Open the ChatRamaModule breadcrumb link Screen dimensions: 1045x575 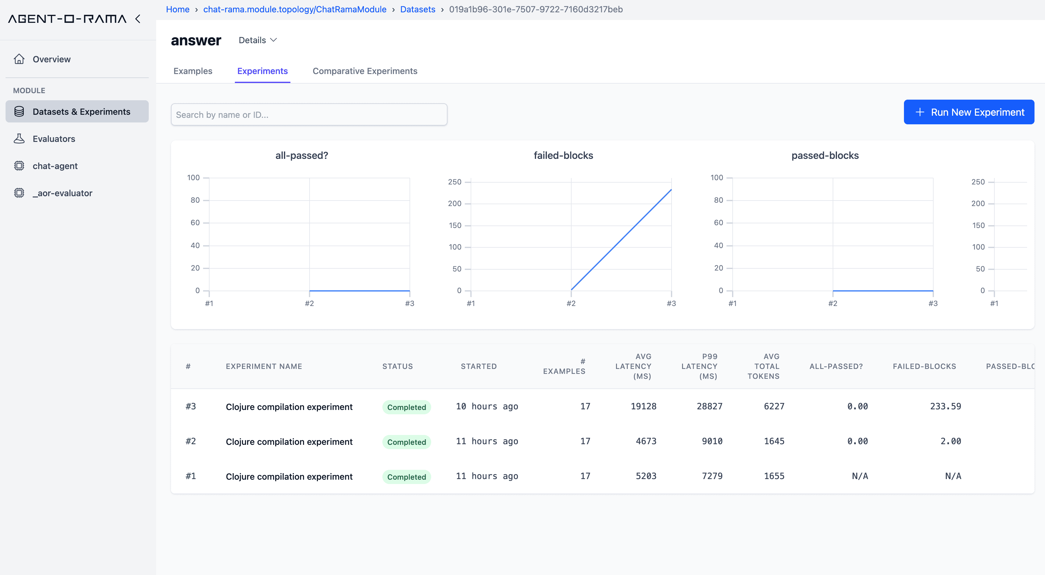coord(294,9)
